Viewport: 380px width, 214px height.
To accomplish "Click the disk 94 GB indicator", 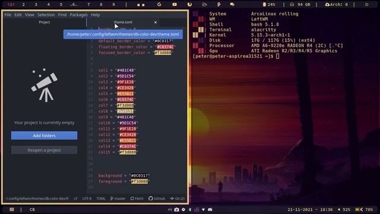I will coord(300,5).
